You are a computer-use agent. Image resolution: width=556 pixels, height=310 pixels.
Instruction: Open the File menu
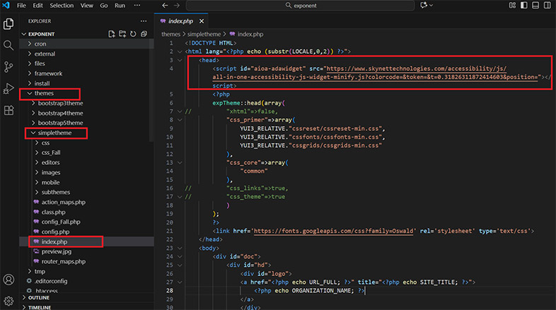[x=21, y=6]
